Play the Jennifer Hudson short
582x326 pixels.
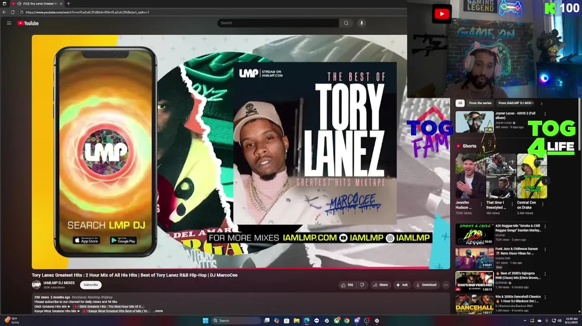470,176
